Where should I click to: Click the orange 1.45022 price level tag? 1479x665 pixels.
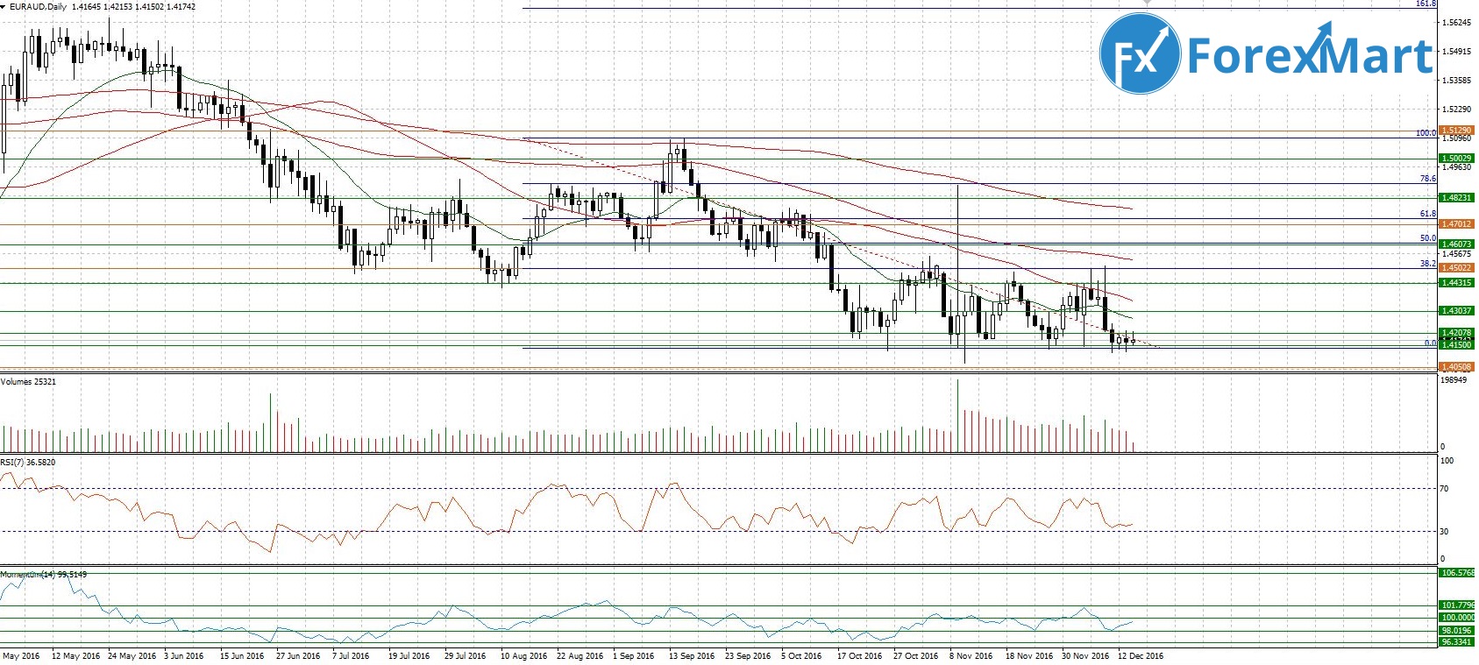click(x=1455, y=268)
